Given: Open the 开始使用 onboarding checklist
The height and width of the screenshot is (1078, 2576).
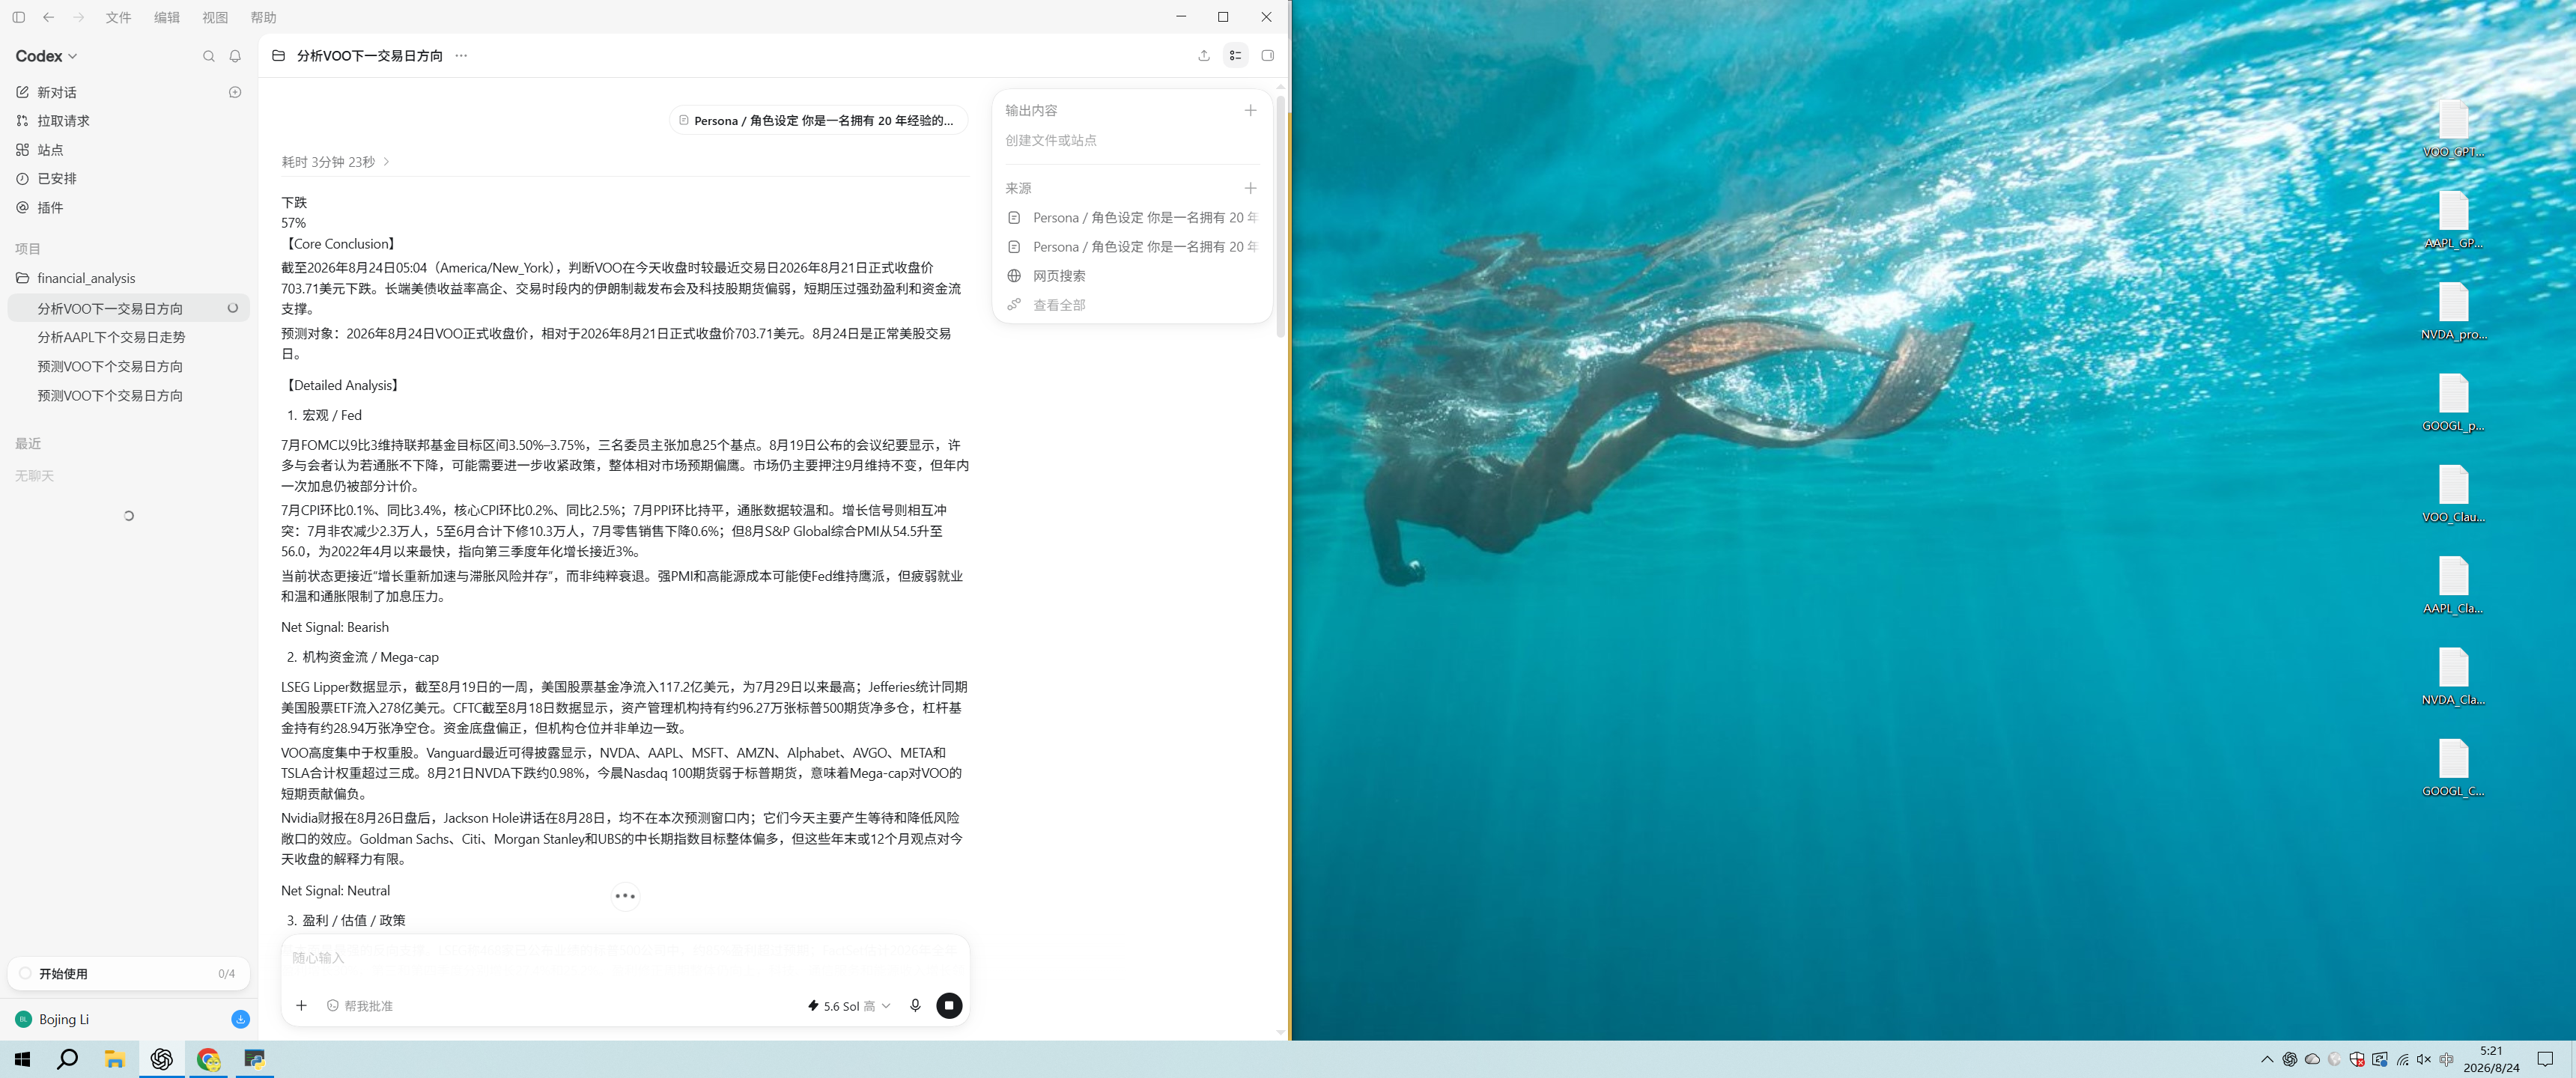Looking at the screenshot, I should tap(128, 973).
